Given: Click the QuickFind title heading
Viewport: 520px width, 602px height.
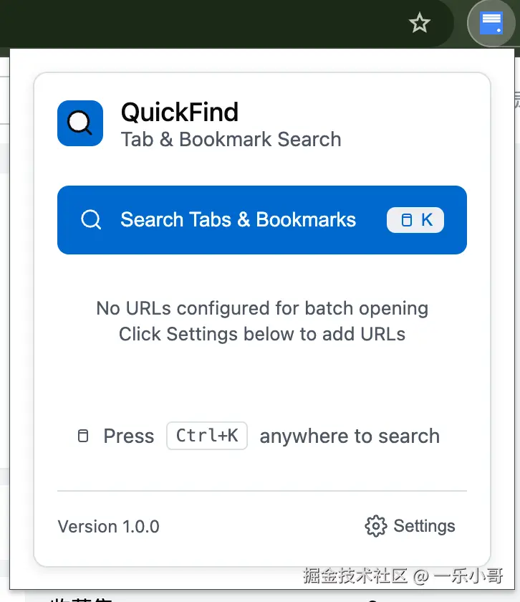Looking at the screenshot, I should pyautogui.click(x=180, y=113).
